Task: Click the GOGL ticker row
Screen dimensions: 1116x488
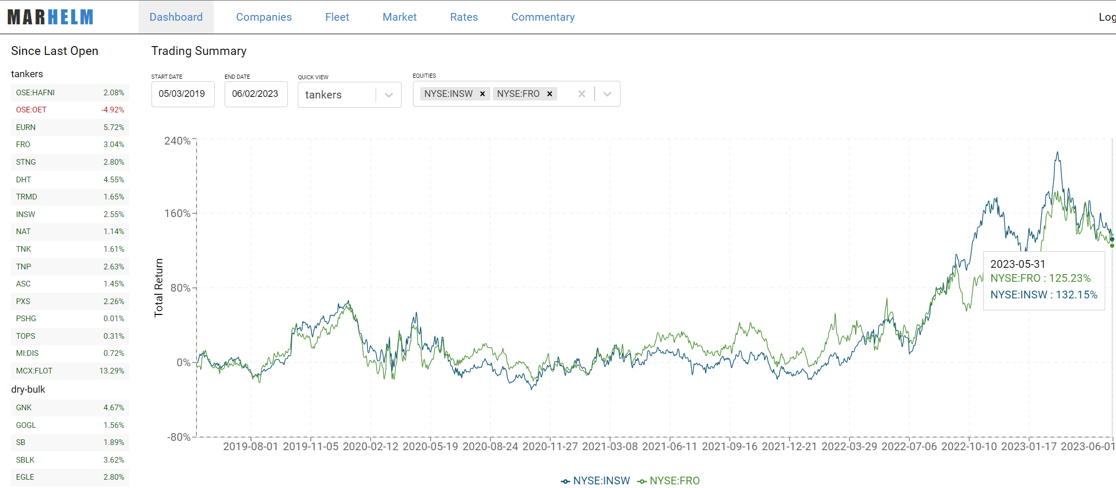Action: click(x=70, y=425)
